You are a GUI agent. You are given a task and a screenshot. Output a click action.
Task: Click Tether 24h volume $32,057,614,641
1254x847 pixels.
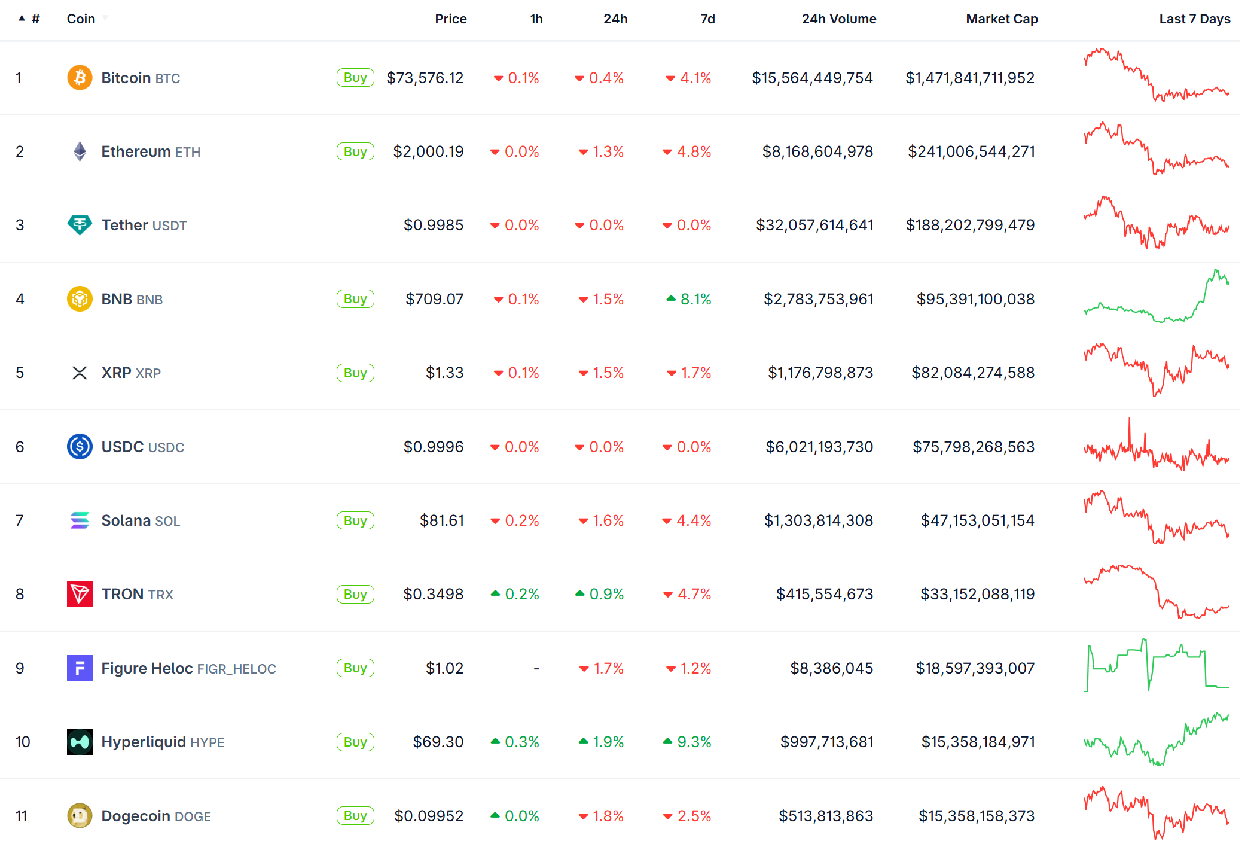coord(814,225)
